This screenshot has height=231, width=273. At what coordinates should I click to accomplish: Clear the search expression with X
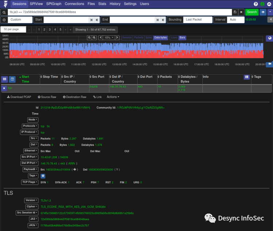click(x=241, y=12)
